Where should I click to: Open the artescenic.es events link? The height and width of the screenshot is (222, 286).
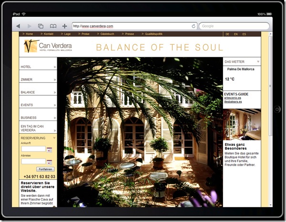click(x=234, y=98)
